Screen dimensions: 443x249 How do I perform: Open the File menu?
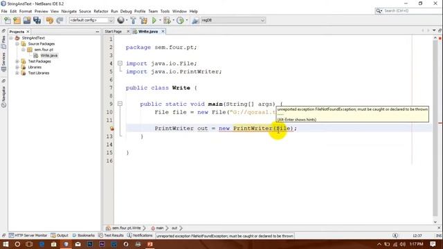pyautogui.click(x=4, y=11)
